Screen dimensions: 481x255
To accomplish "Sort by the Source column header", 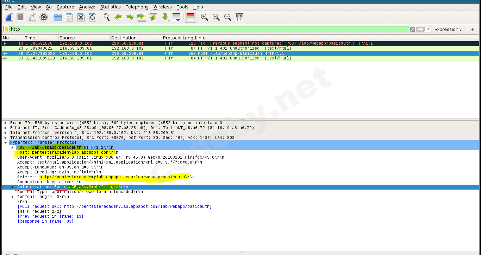I will 85,38.
